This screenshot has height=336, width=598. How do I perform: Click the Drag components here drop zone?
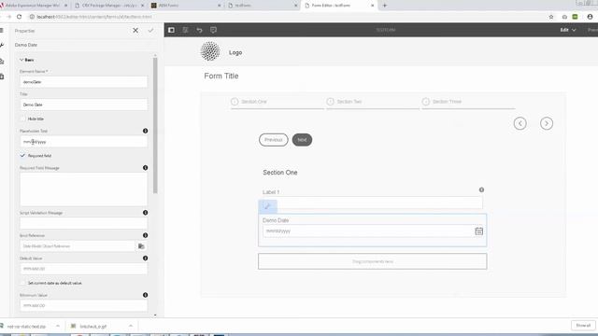[372, 261]
